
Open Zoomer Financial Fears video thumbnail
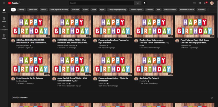(72, 26)
